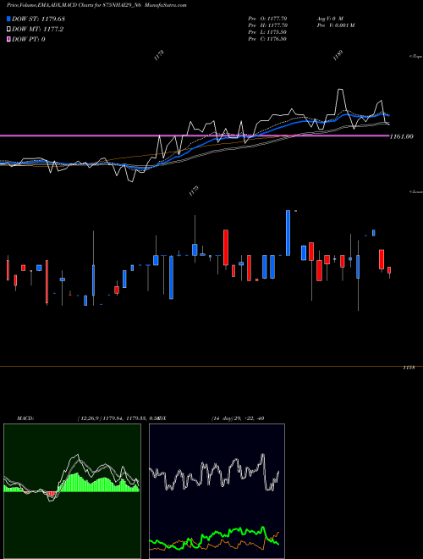This screenshot has width=423, height=559.
Task: Click the 'Pre V: 0.001 M' volume text
Action: (335, 25)
